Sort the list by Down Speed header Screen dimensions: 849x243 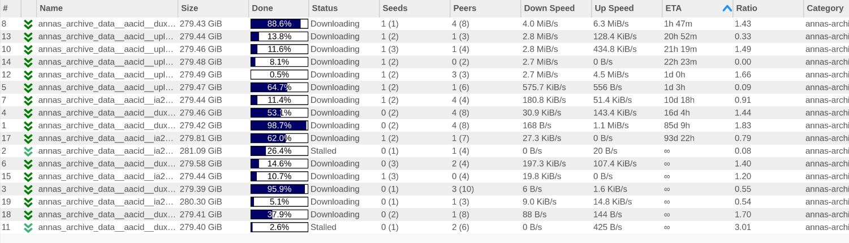pos(549,8)
